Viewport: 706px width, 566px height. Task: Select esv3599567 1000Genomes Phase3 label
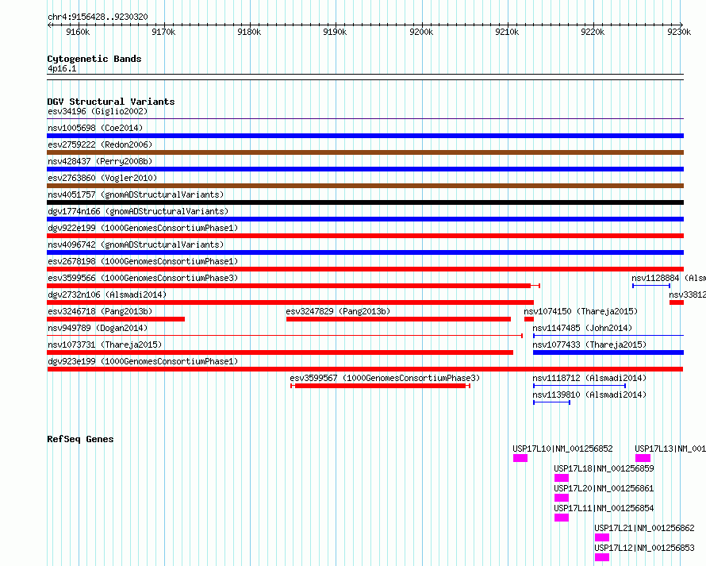click(x=385, y=378)
